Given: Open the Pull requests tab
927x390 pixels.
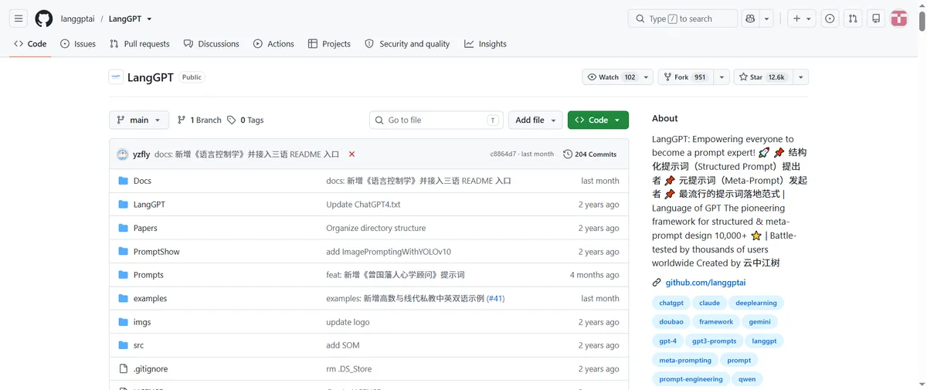Looking at the screenshot, I should 140,44.
